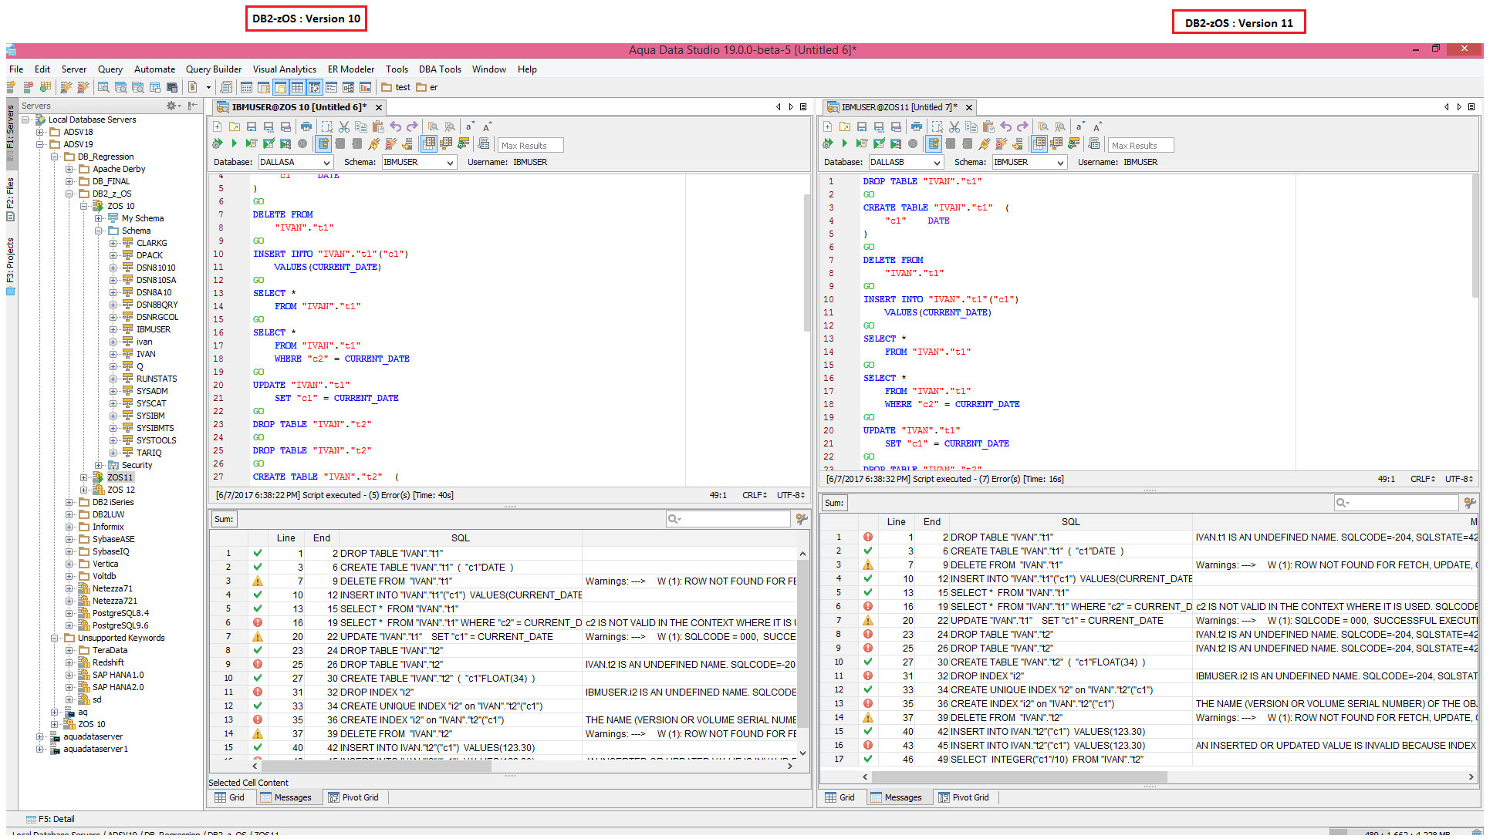Screen dimensions: 1500x839
Task: Click Execute script icon in ZOS11 editor
Action: 828,143
